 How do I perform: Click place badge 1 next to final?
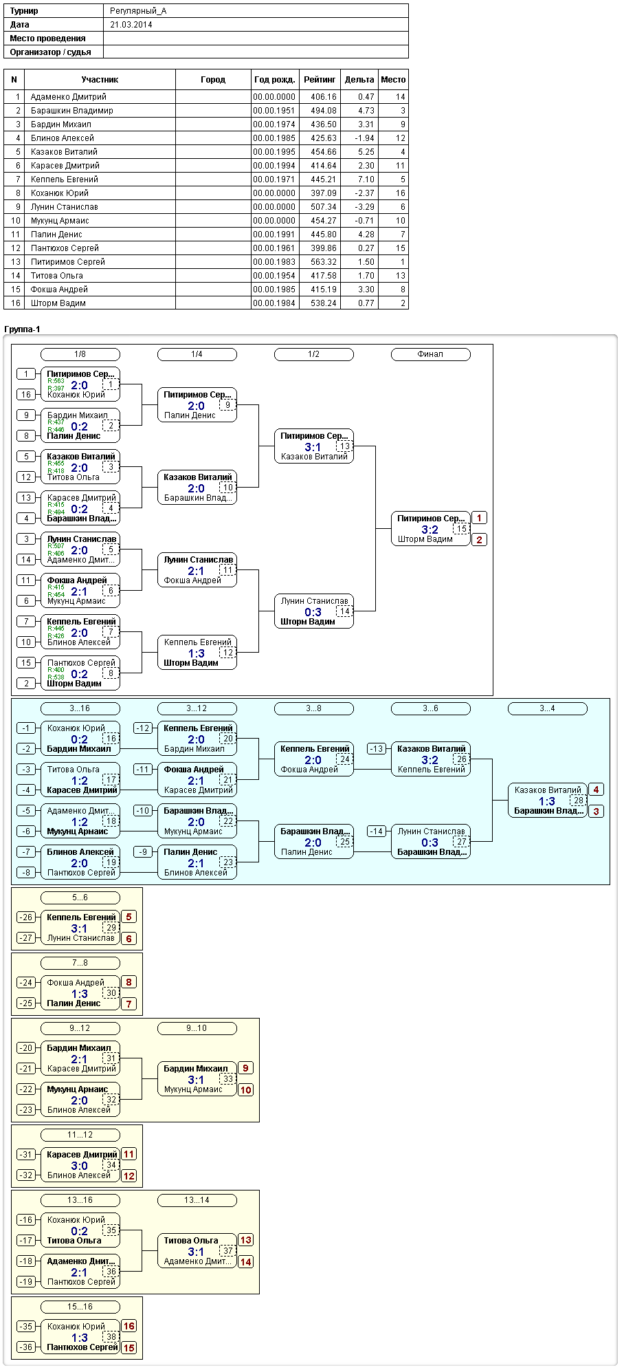point(480,518)
